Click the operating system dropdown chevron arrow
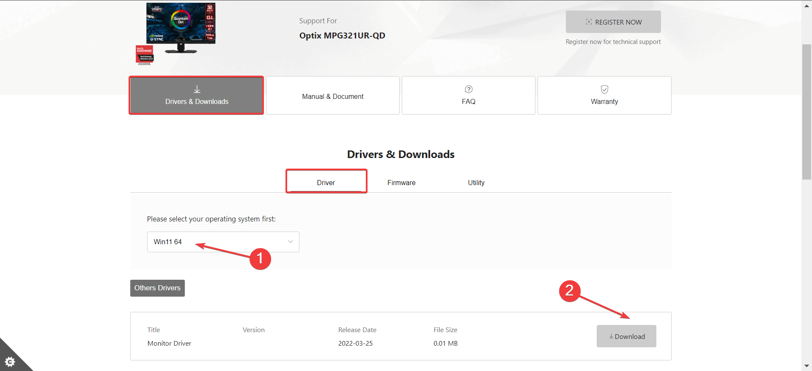This screenshot has width=812, height=371. click(x=291, y=242)
